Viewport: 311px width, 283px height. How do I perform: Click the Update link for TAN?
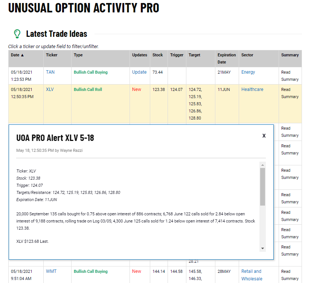[139, 72]
